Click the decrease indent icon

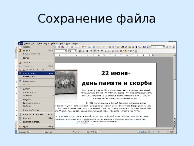[113, 51]
